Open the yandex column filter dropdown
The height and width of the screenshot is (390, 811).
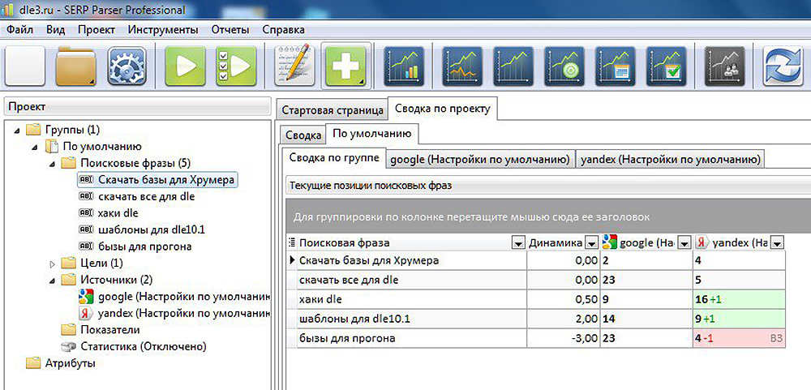coord(777,242)
